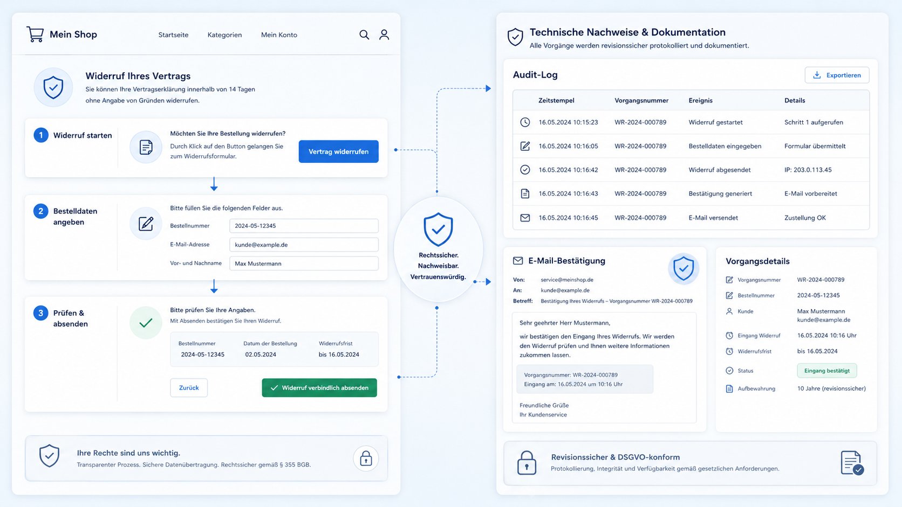Screen dimensions: 902x507
Task: Click the Audit-Log heading
Action: [535, 75]
